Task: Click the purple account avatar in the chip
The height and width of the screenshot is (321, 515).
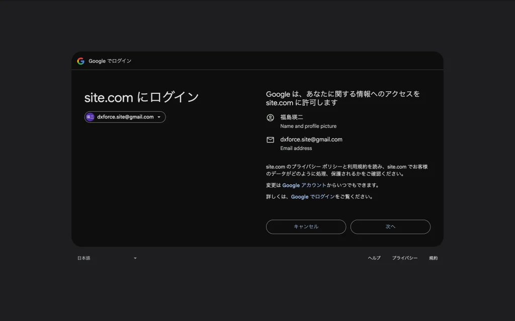Action: 90,117
